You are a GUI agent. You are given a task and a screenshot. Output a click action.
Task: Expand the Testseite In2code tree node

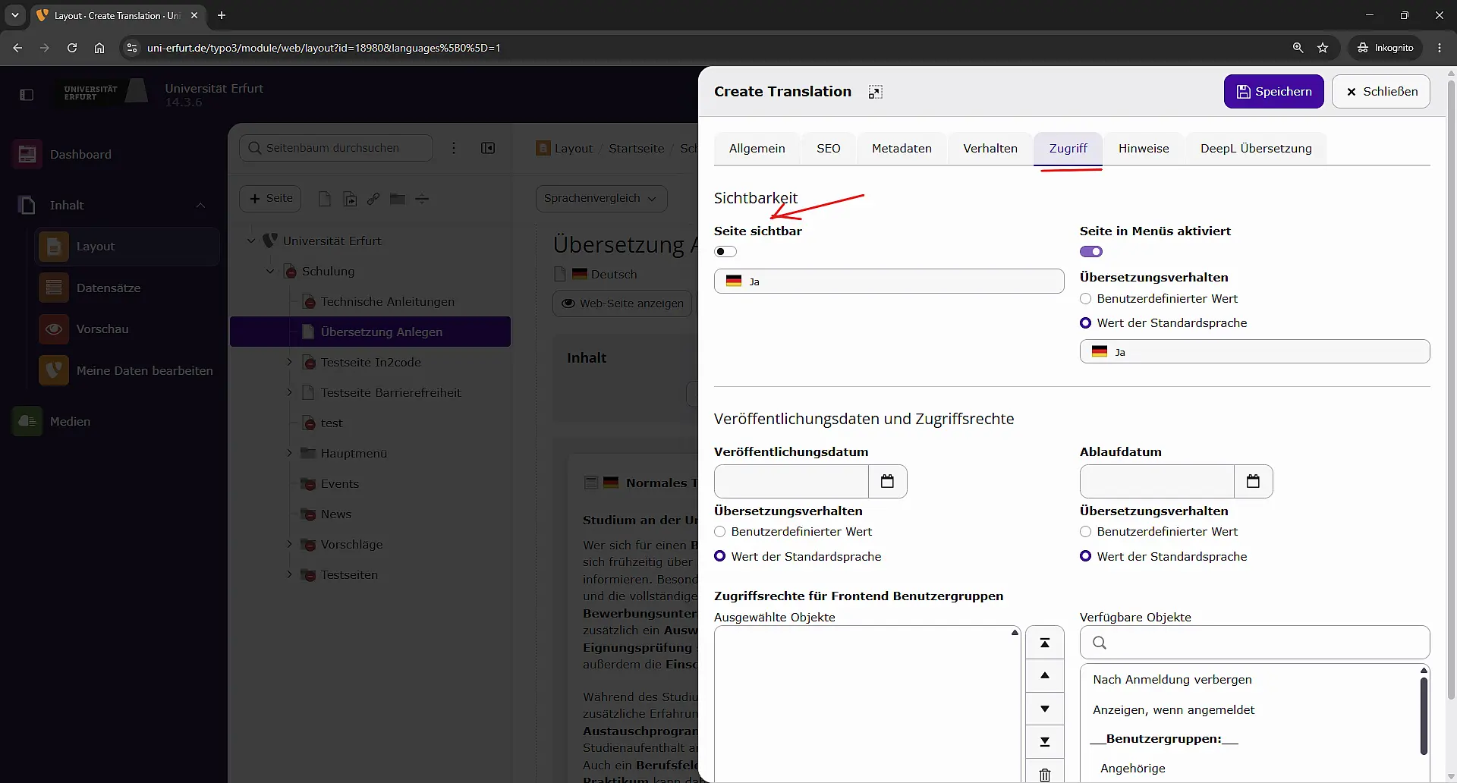coord(289,362)
